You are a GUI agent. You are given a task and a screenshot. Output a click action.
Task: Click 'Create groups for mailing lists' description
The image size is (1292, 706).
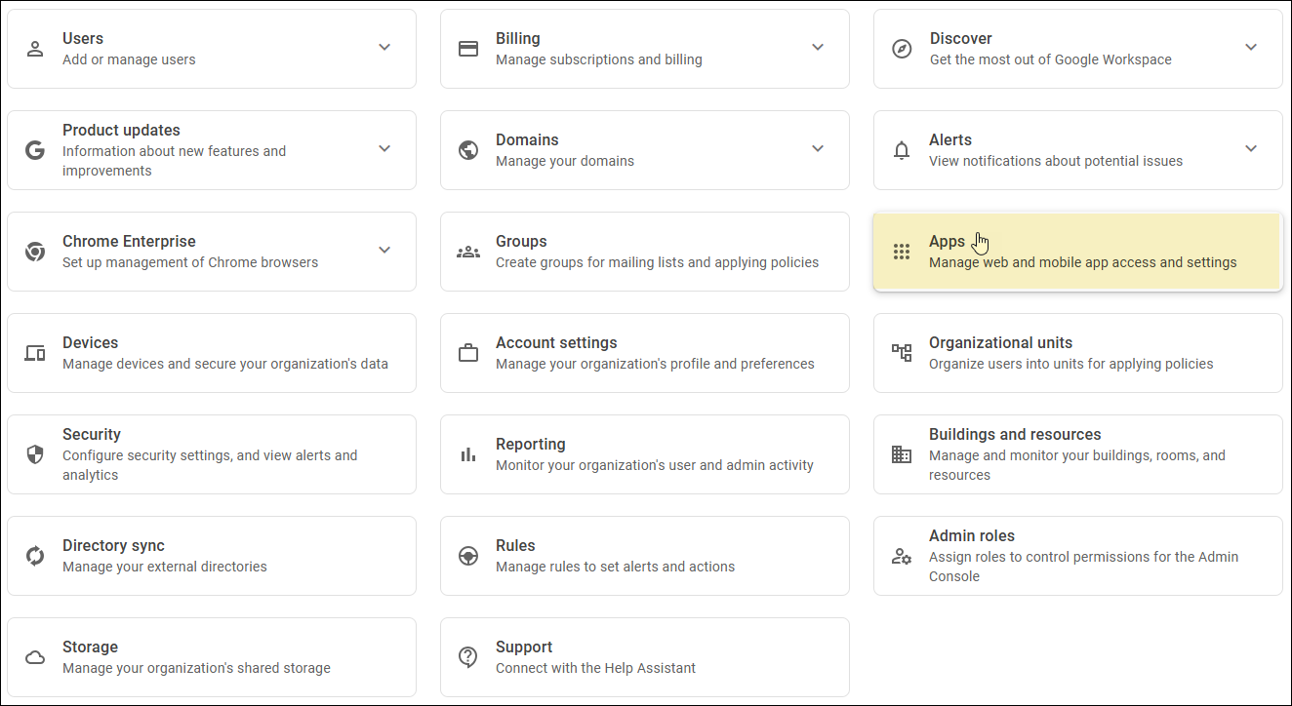(x=658, y=262)
